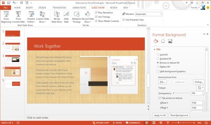Open the INSERT tab
Screen dimensions: 211x125
coord(29,8)
